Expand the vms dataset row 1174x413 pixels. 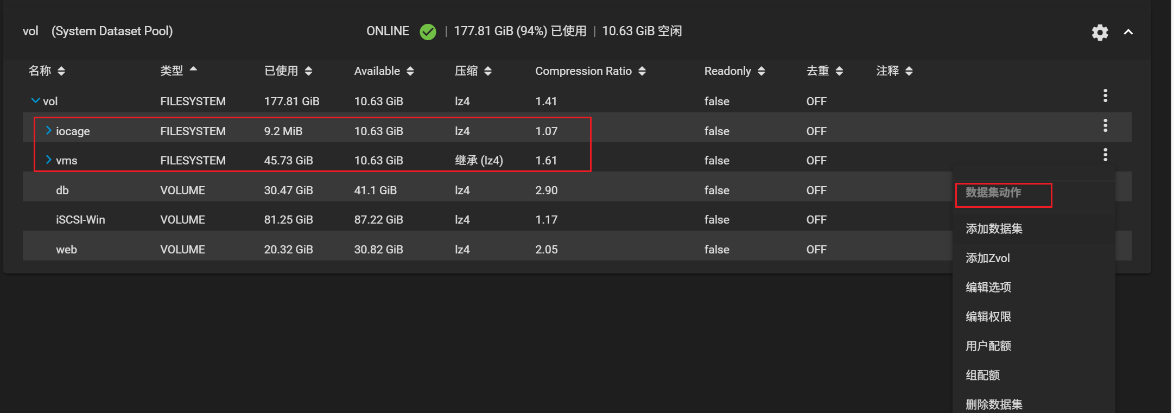click(x=48, y=160)
